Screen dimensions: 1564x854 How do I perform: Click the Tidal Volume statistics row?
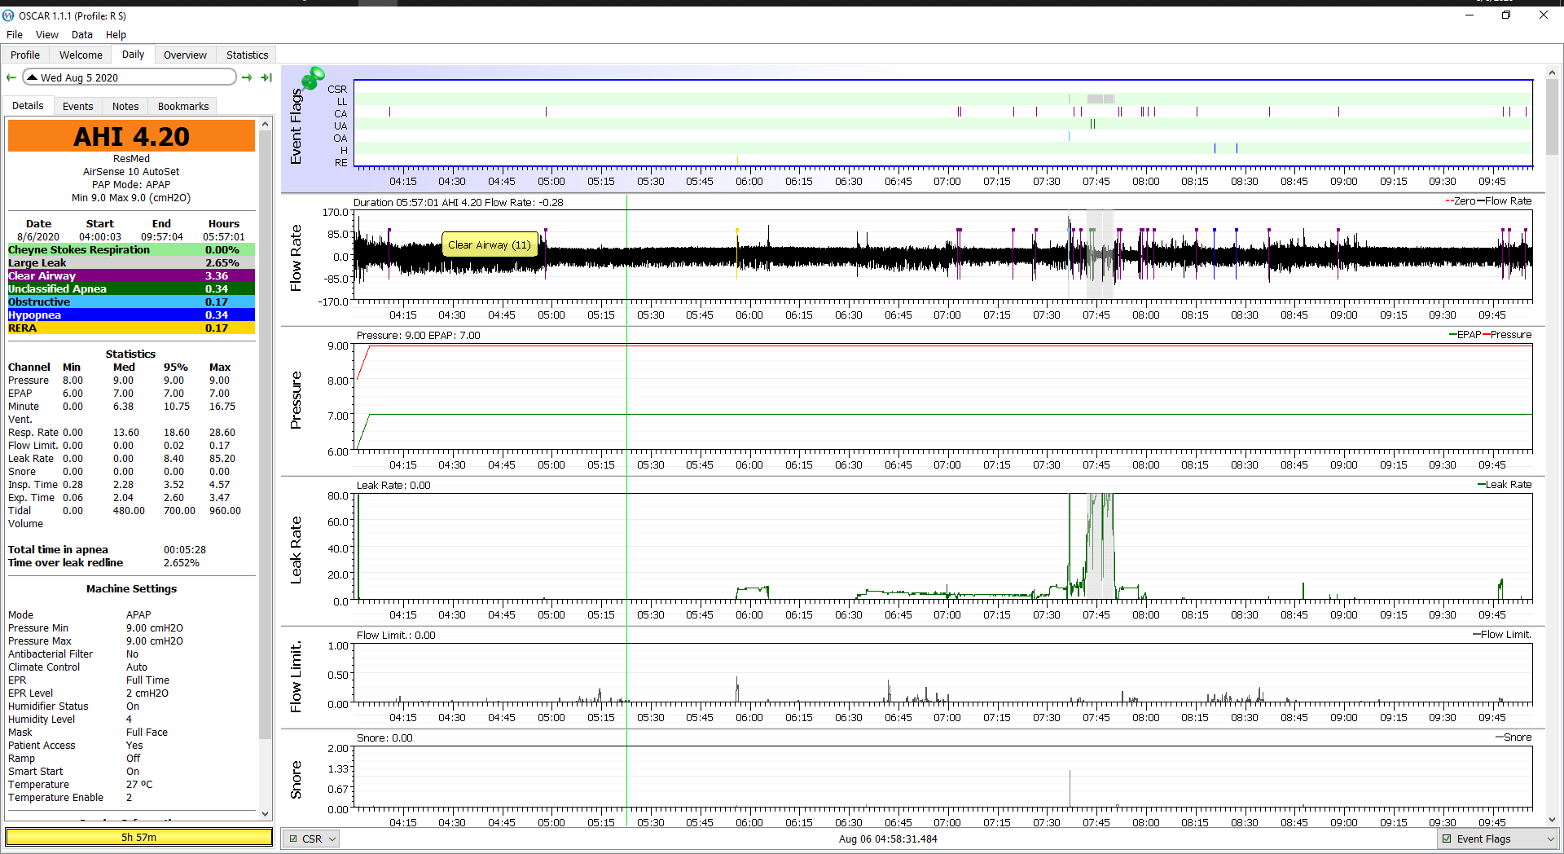pyautogui.click(x=131, y=517)
